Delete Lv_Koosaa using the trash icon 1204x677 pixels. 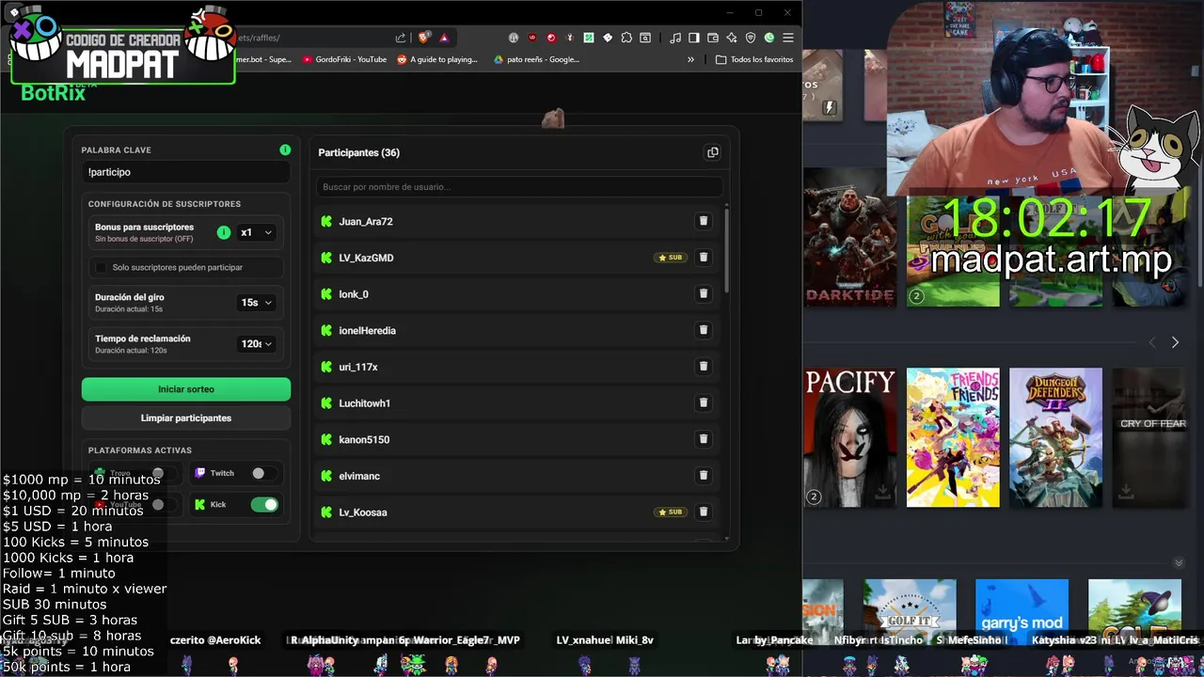(x=703, y=512)
